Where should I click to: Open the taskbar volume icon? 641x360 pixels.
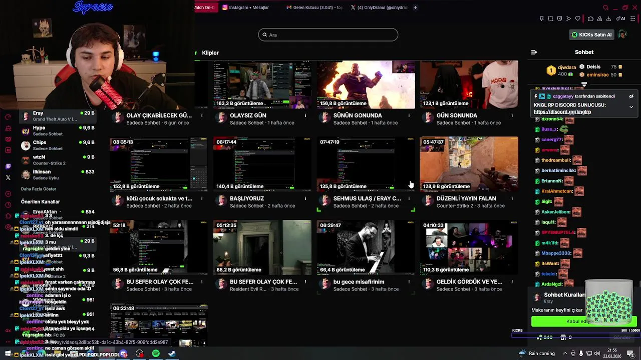point(598,353)
